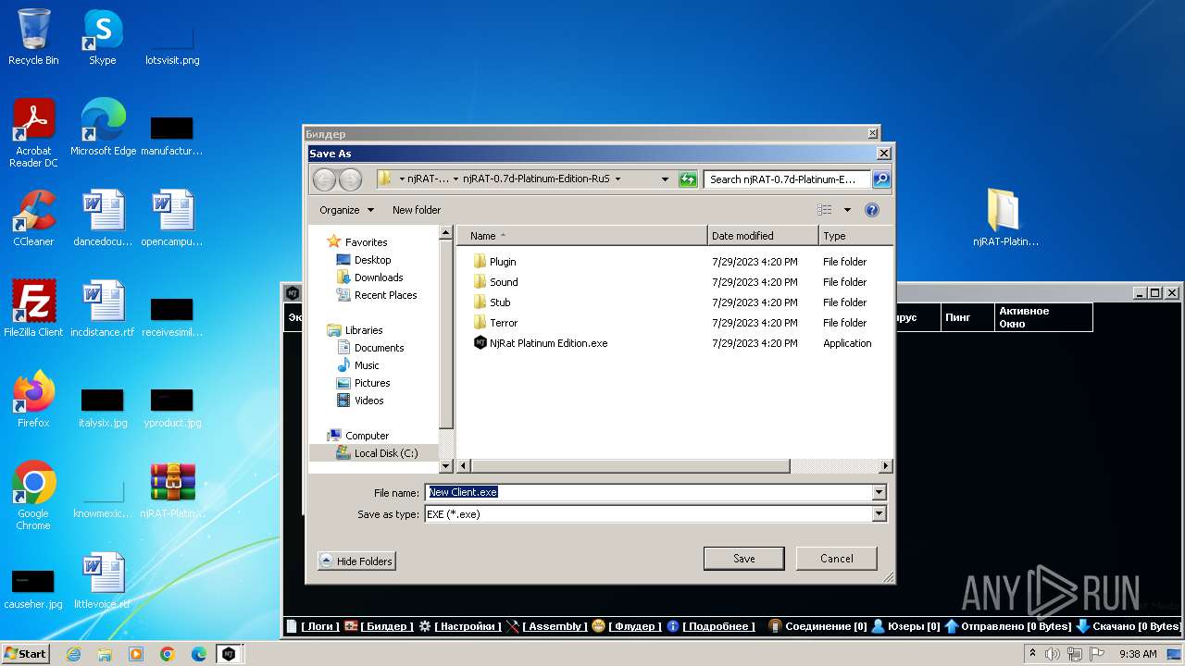Viewport: 1185px width, 666px height.
Task: Open Windows Explorer from the taskbar
Action: point(105,654)
